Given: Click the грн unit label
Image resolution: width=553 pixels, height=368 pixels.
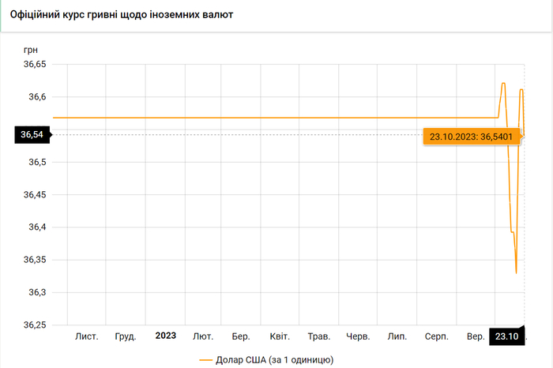Looking at the screenshot, I should pyautogui.click(x=31, y=49).
